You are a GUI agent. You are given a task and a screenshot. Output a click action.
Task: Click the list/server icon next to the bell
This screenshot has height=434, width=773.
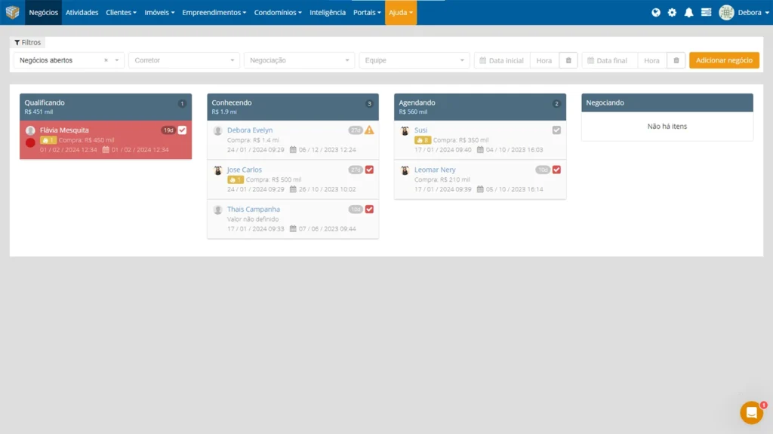[x=706, y=12]
